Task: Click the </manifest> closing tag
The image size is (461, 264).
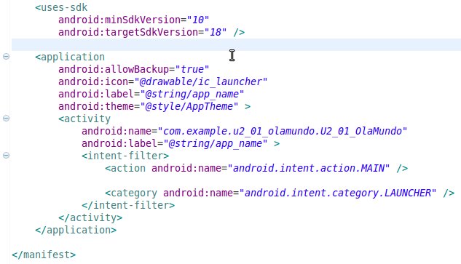Action: [x=44, y=255]
